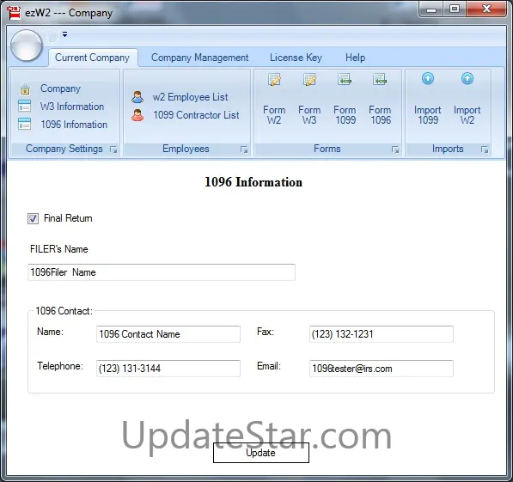
Task: Open the Form 1099 icon
Action: [x=345, y=80]
